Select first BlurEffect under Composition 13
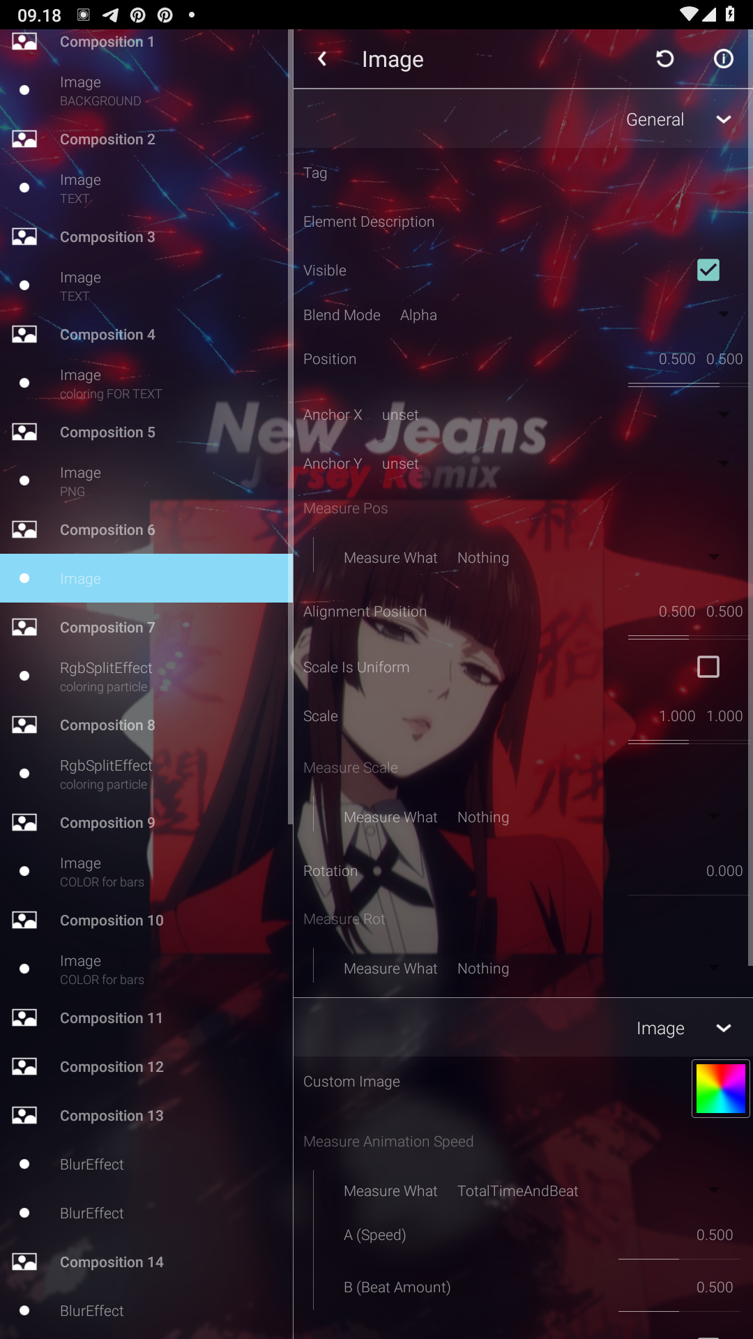 146,1165
